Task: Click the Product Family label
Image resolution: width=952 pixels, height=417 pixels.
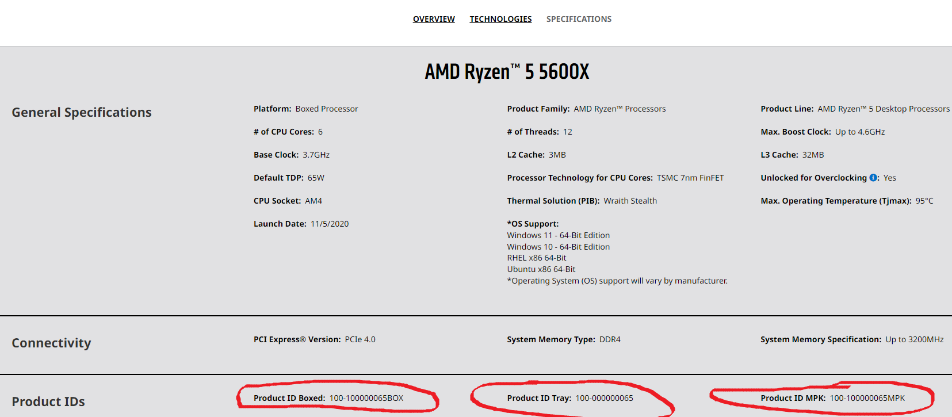Action: [538, 109]
